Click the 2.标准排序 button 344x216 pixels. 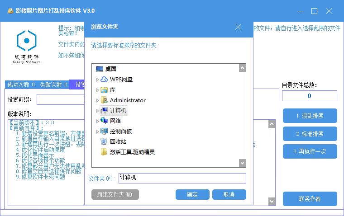point(310,134)
